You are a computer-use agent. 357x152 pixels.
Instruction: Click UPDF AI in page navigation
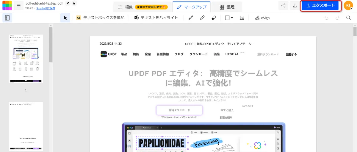232,54
